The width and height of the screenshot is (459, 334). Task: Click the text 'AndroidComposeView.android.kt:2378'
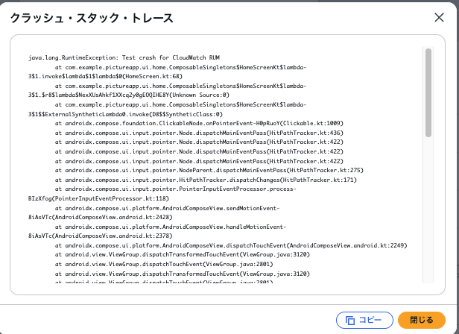coord(112,236)
